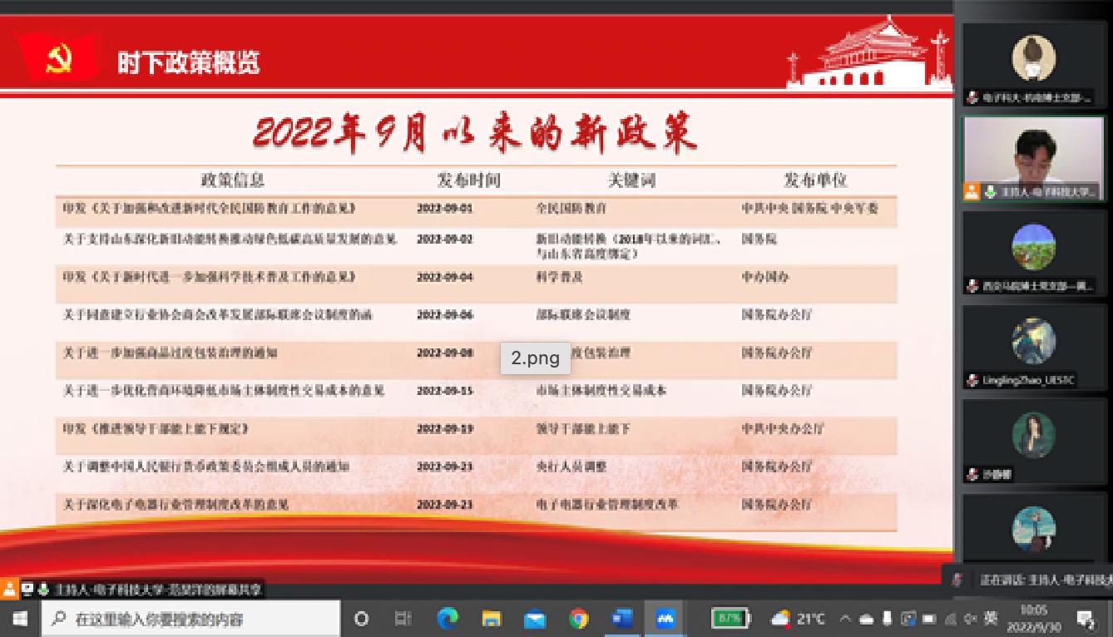Click the Task View icon
1113x637 pixels.
(403, 618)
